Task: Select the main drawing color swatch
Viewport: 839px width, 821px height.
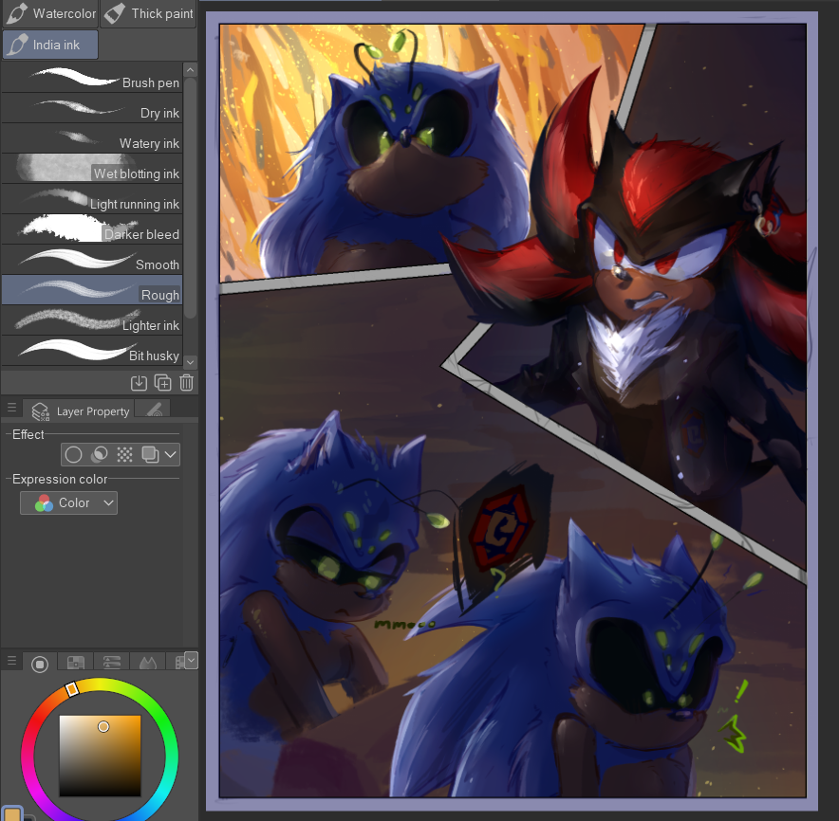Action: point(11,814)
